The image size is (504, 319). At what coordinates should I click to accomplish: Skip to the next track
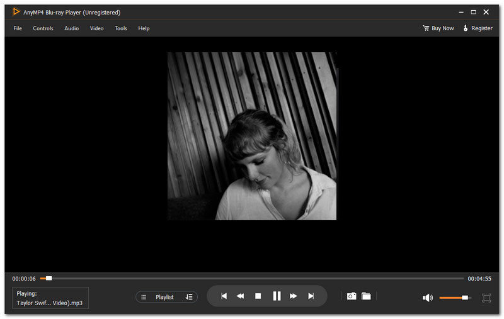(311, 296)
